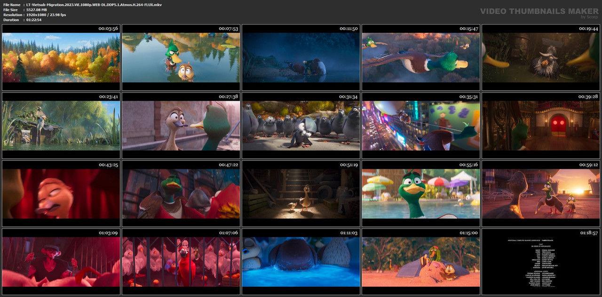Click the duration value 01:22:54
This screenshot has height=297, width=602.
coord(34,20)
